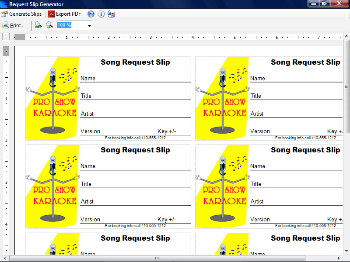Screen dimensions: 350x262
Task: Open the Print dialog
Action: tap(14, 25)
